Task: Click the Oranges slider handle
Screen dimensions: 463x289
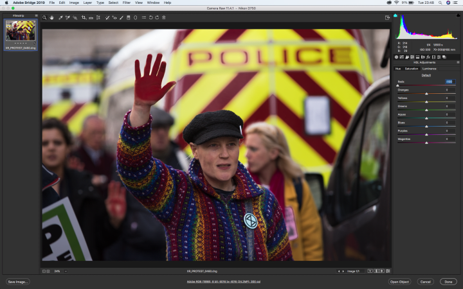Action: point(426,94)
